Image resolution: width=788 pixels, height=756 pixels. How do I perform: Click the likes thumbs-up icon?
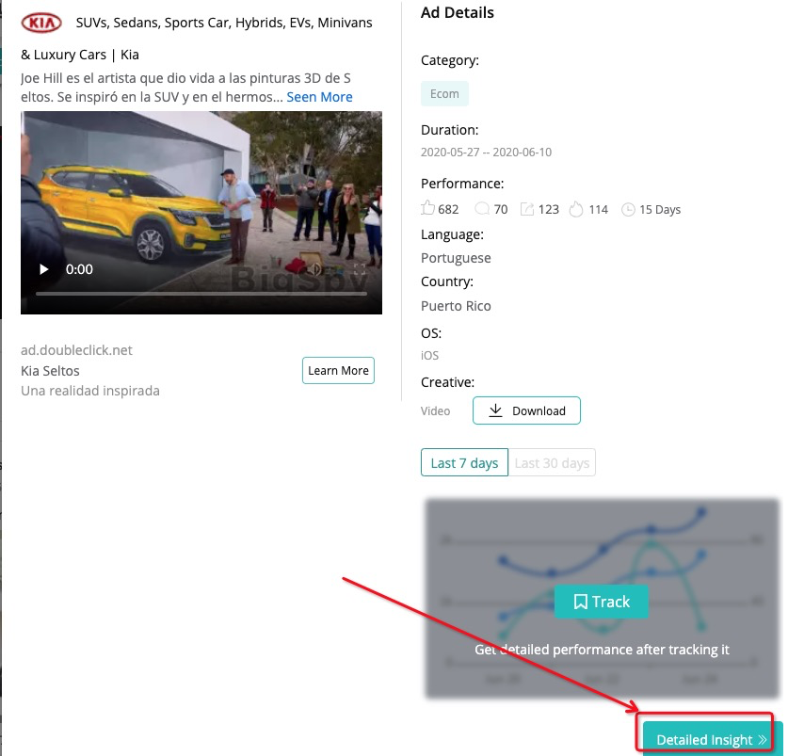pos(427,208)
